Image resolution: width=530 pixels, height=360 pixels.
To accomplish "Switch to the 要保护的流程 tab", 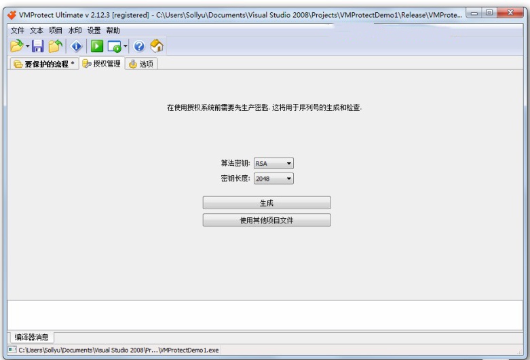I will tap(44, 64).
